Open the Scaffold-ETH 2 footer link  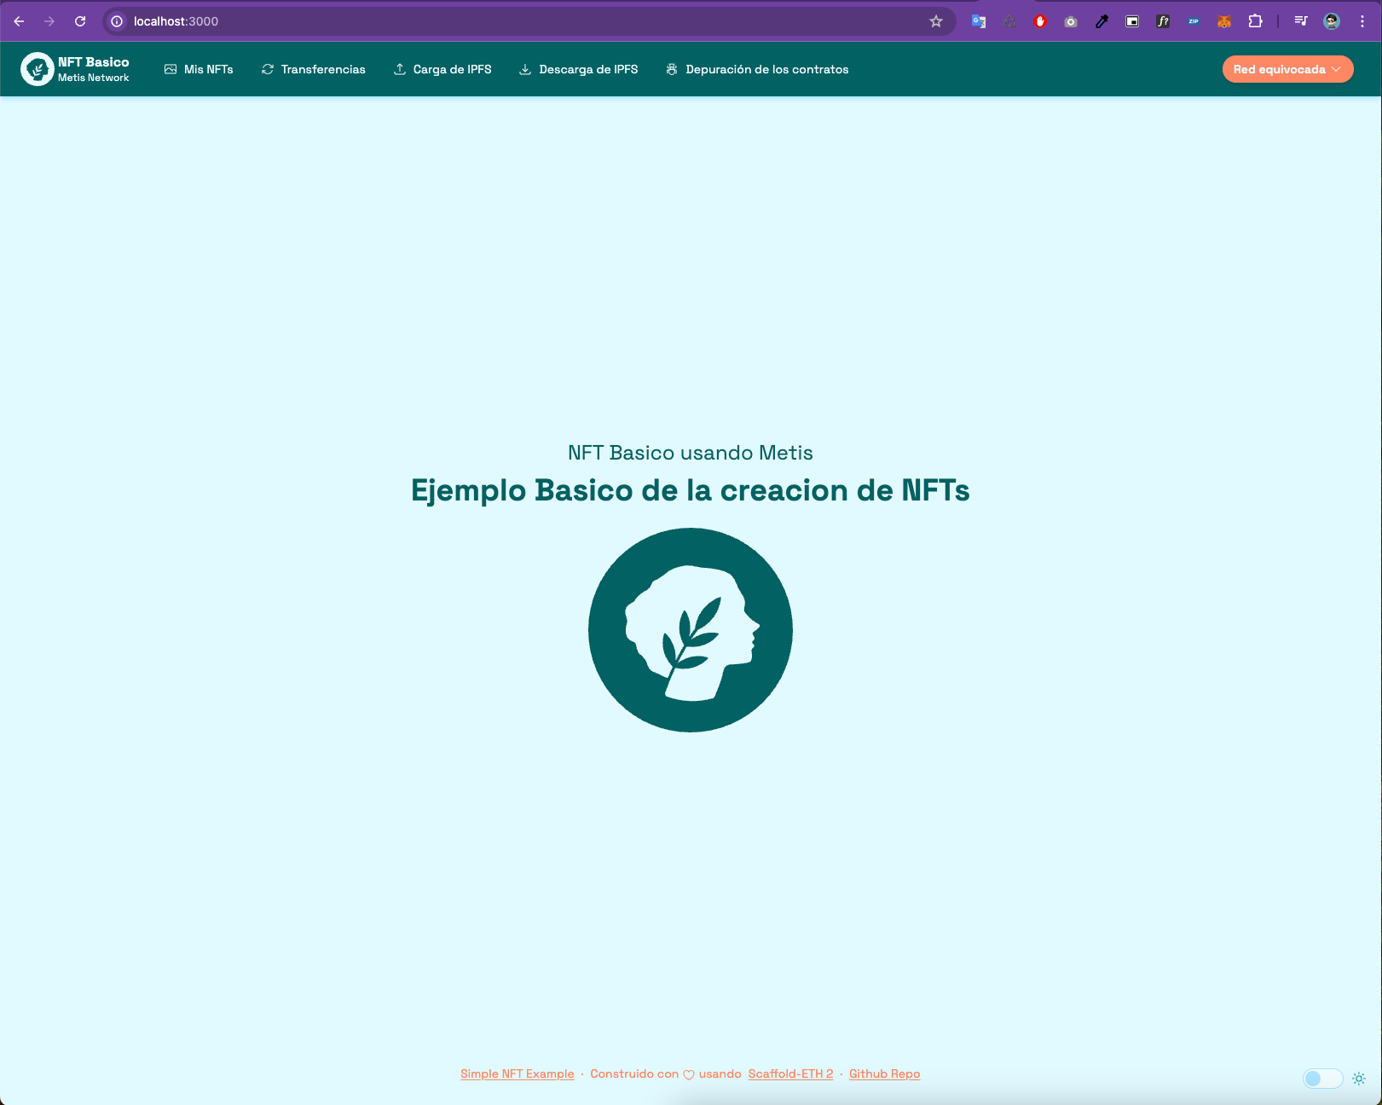[791, 1073]
